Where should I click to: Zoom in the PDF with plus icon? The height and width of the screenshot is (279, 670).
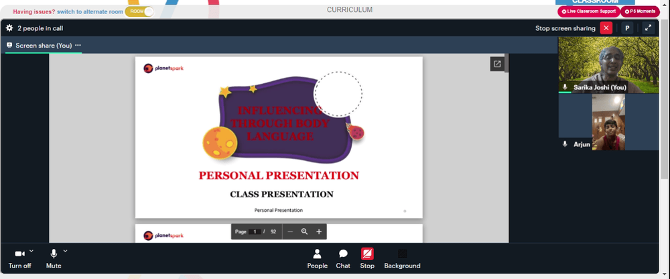pos(319,231)
